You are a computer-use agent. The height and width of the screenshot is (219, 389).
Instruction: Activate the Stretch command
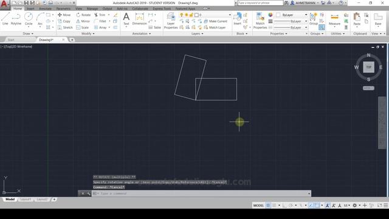pos(65,27)
